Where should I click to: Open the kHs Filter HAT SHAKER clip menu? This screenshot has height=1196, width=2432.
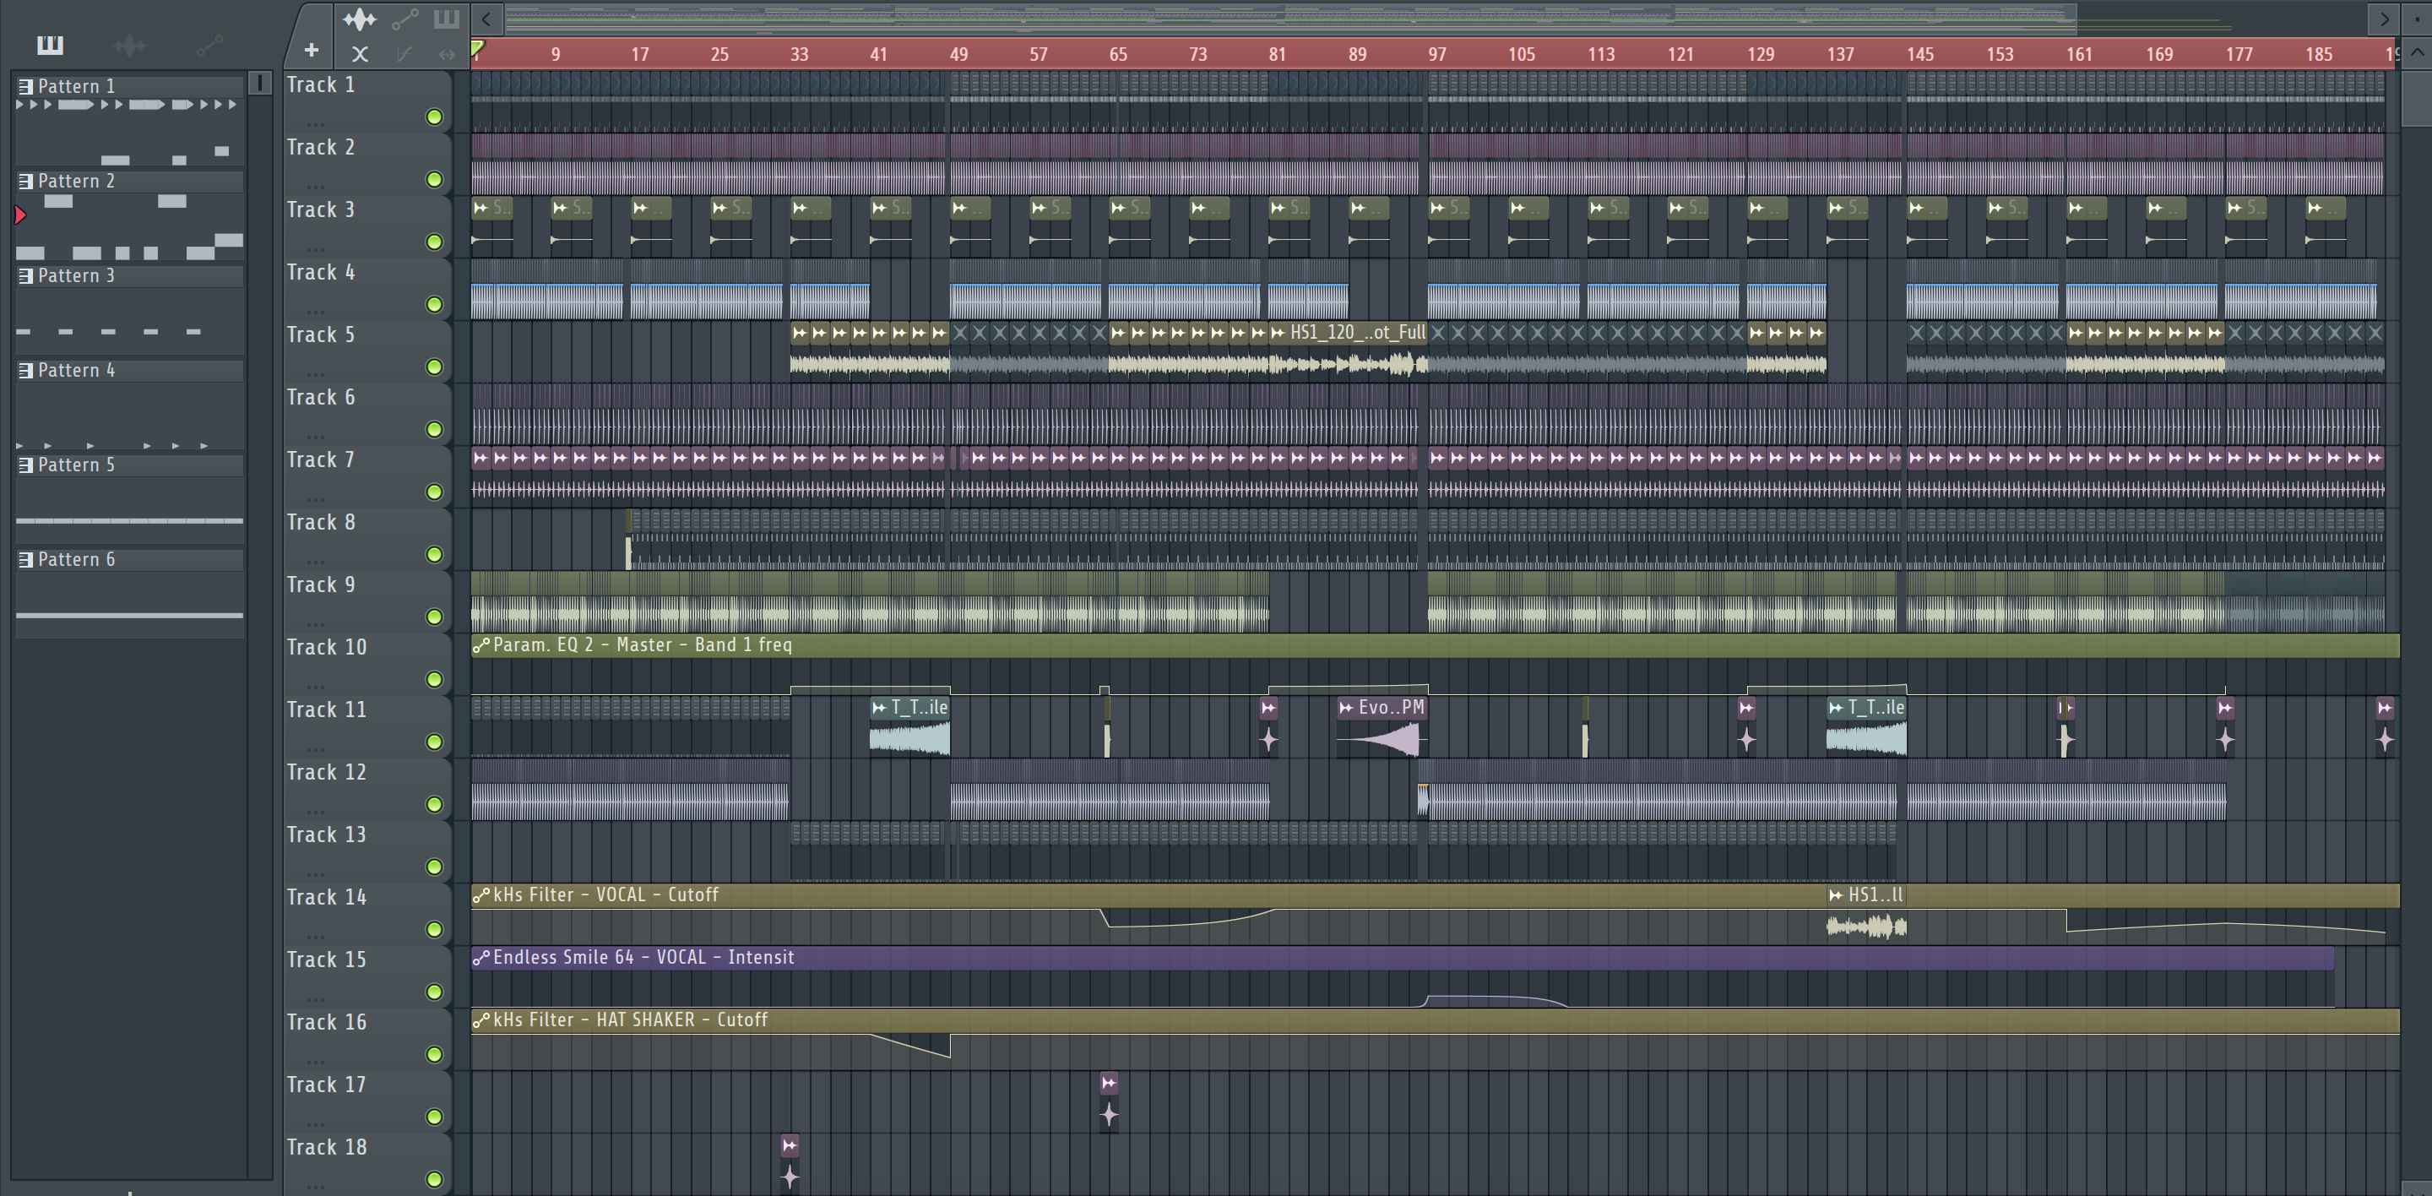[480, 1019]
